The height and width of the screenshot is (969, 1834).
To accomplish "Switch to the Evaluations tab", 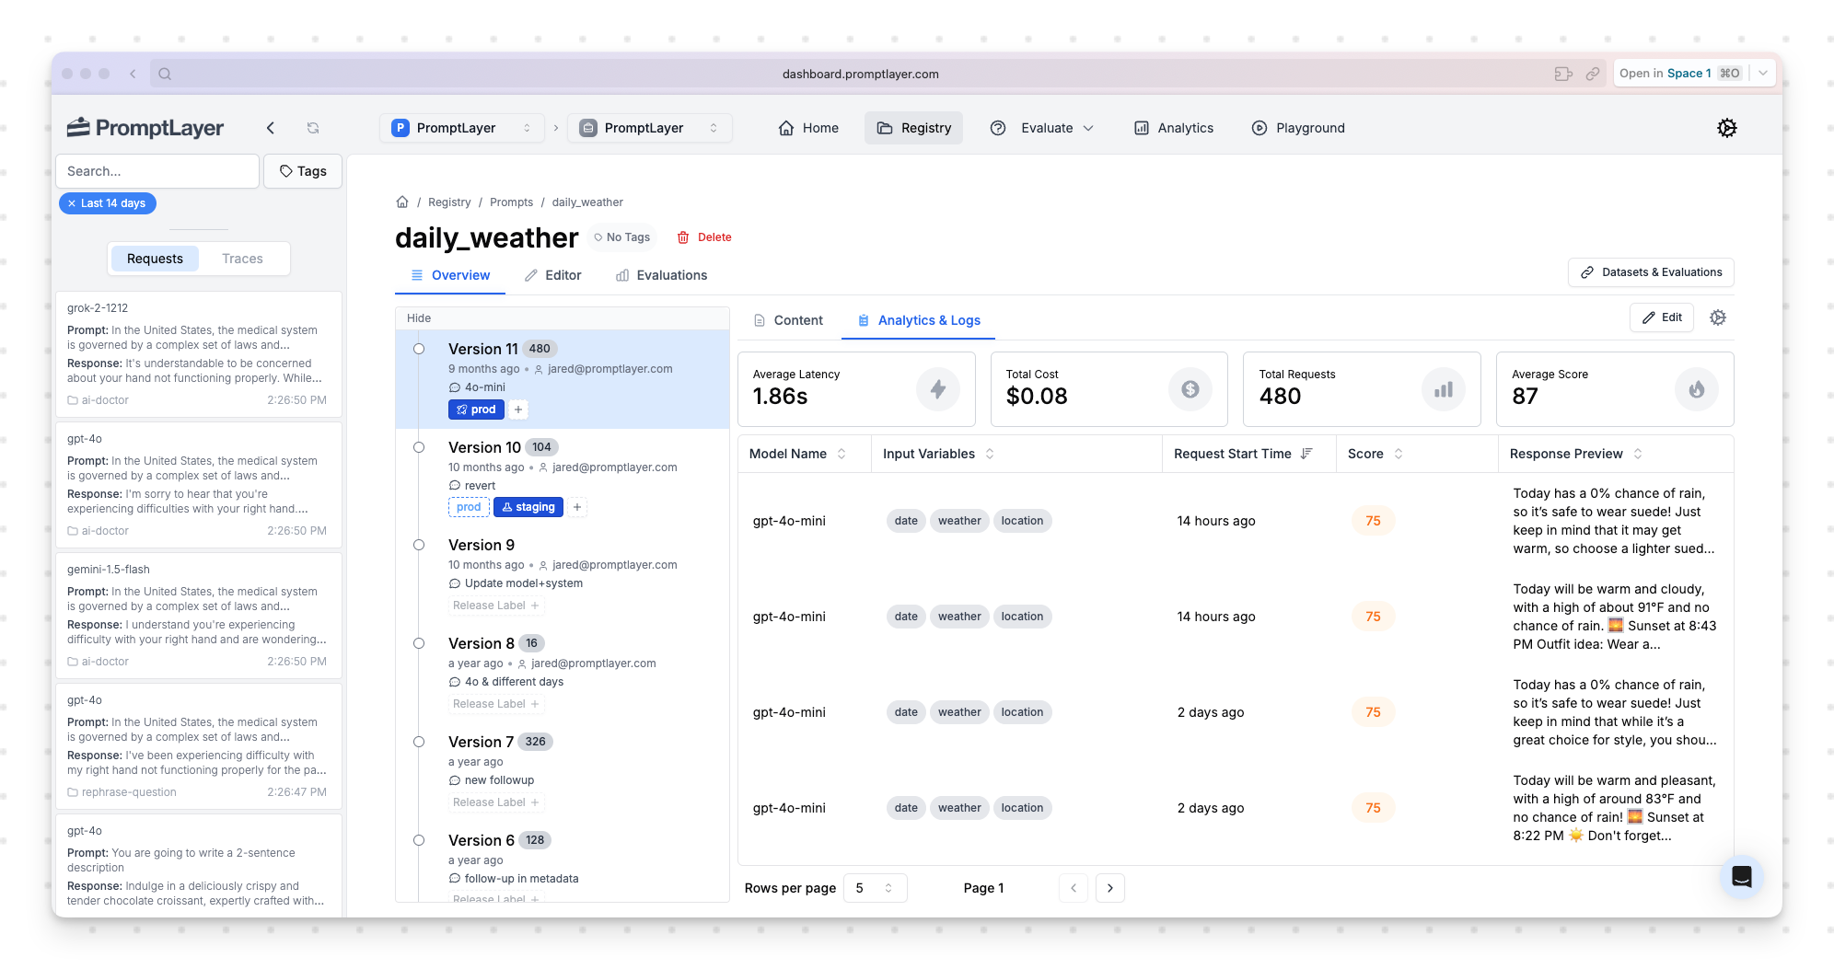I will click(x=662, y=275).
